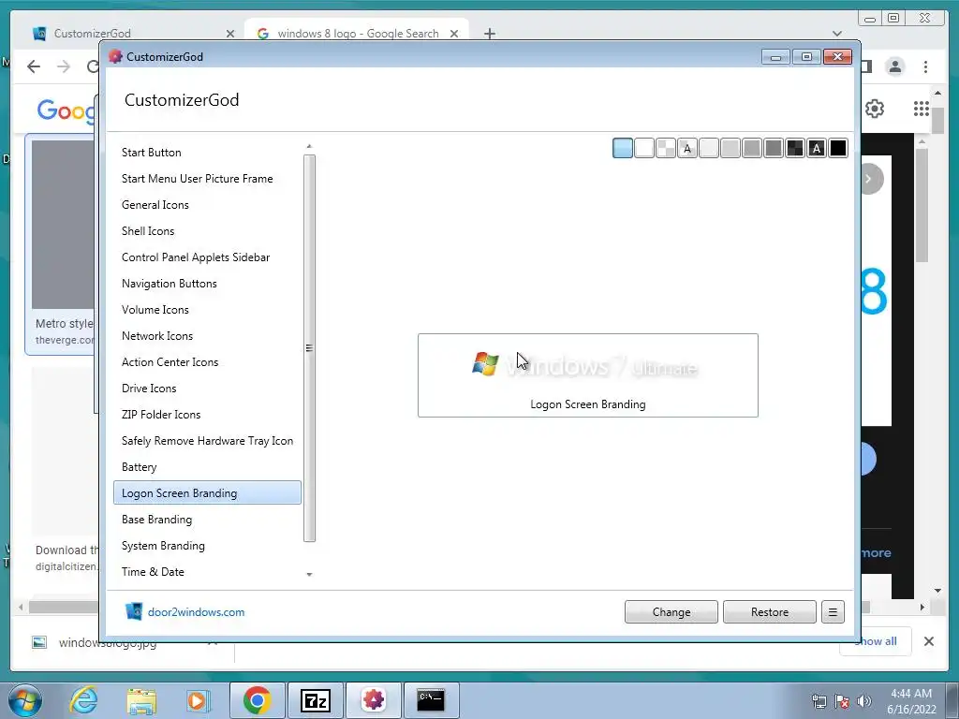Switch to windows 8 logo Google Search tab
Screen dimensions: 959x719
(358, 34)
